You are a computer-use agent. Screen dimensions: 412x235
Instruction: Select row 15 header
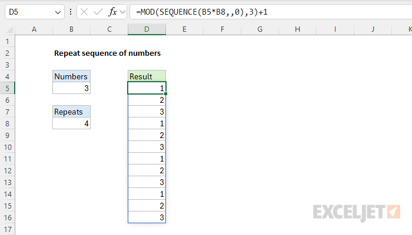pyautogui.click(x=7, y=206)
